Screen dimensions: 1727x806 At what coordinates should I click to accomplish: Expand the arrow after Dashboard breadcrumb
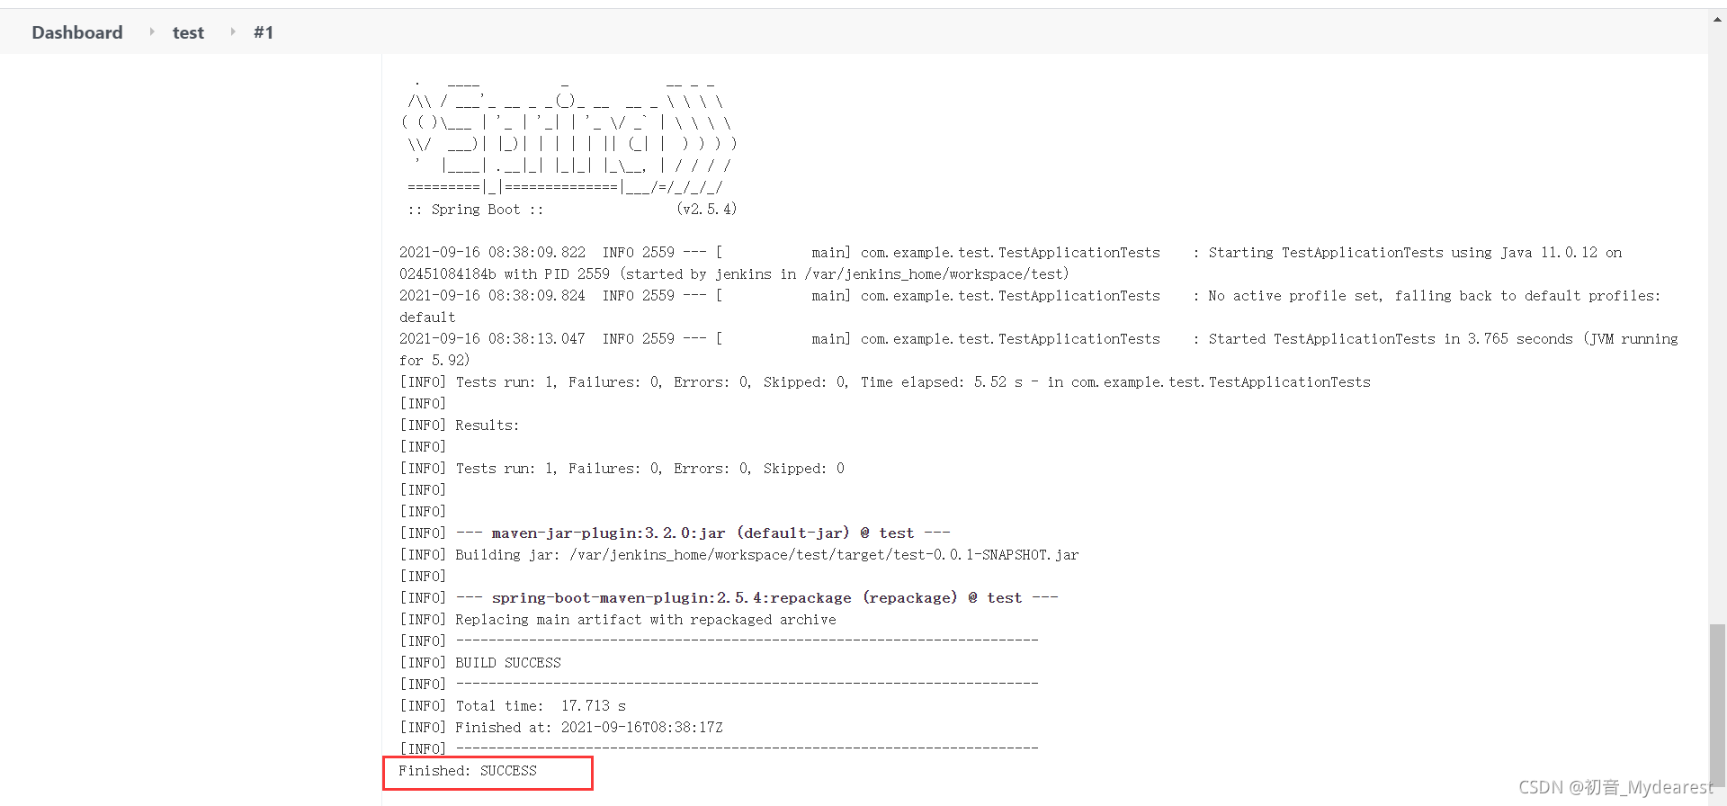pos(152,31)
